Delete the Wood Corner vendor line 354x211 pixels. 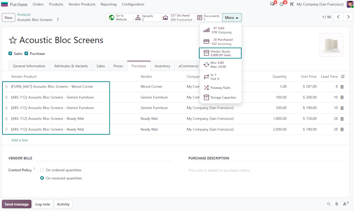pos(342,87)
